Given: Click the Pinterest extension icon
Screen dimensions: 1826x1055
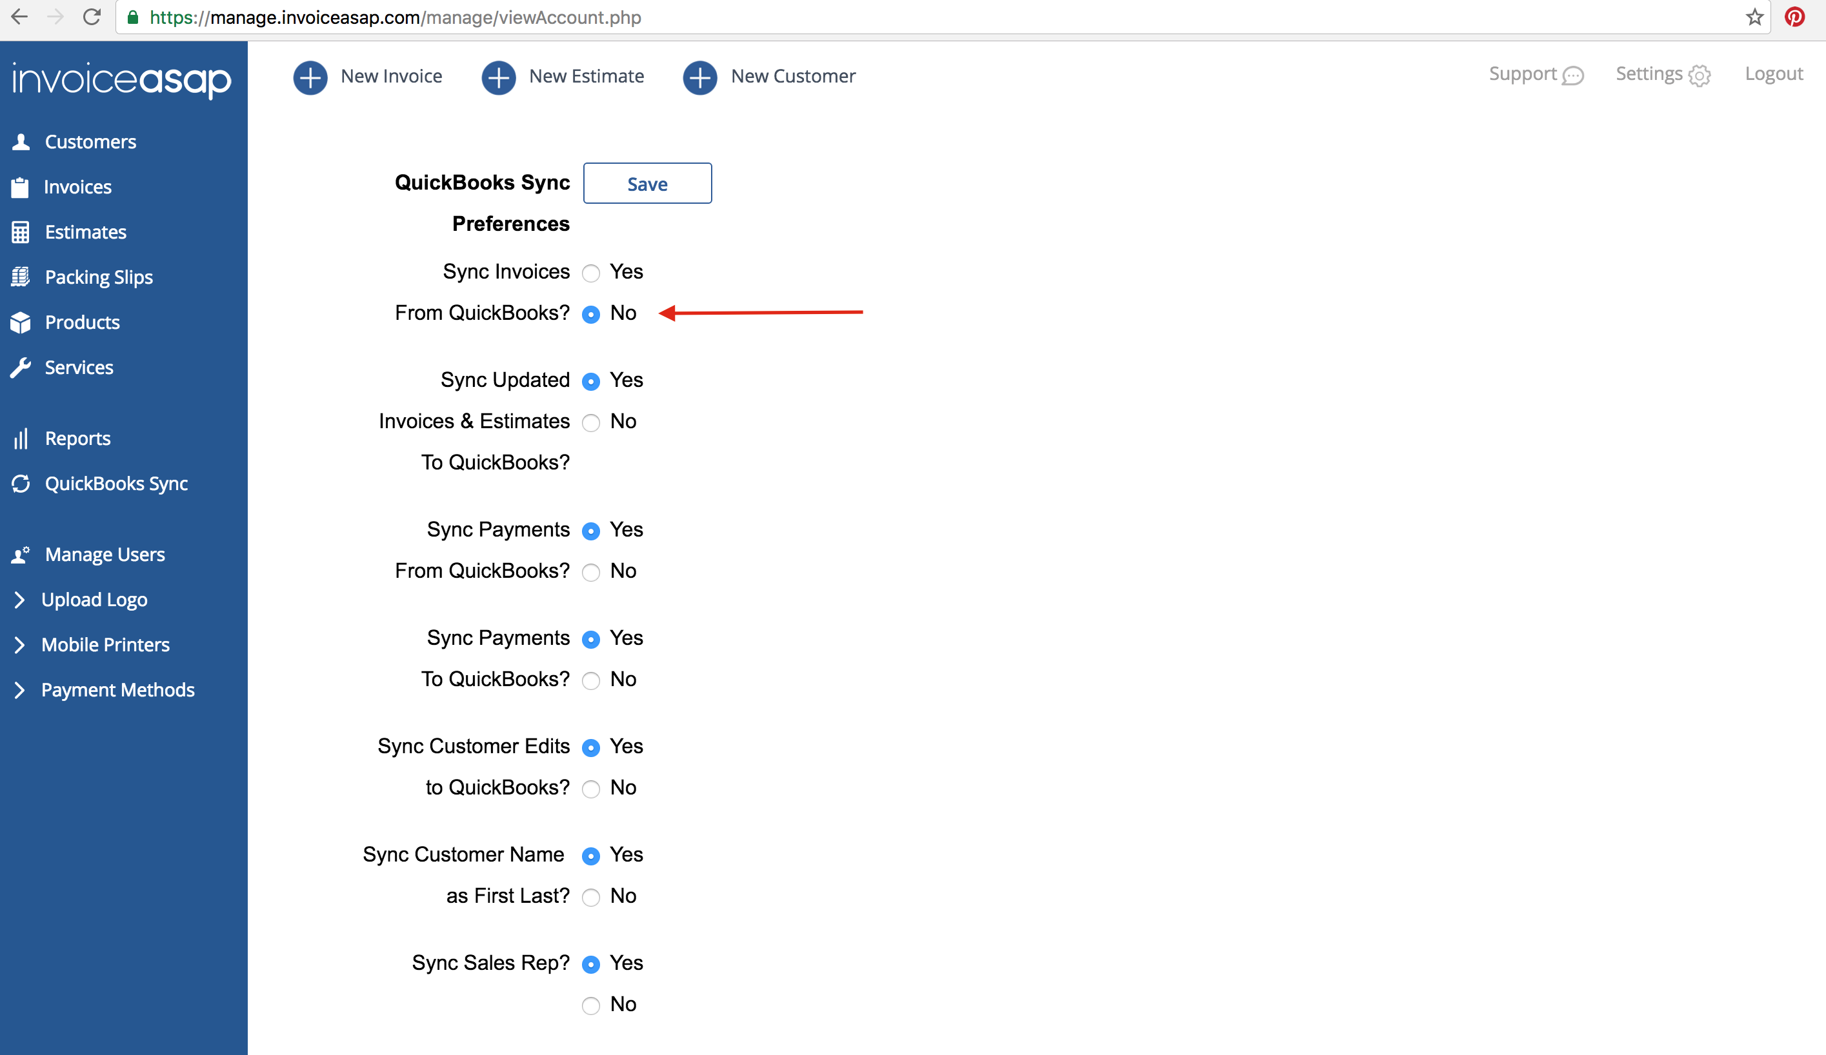Looking at the screenshot, I should (1795, 17).
